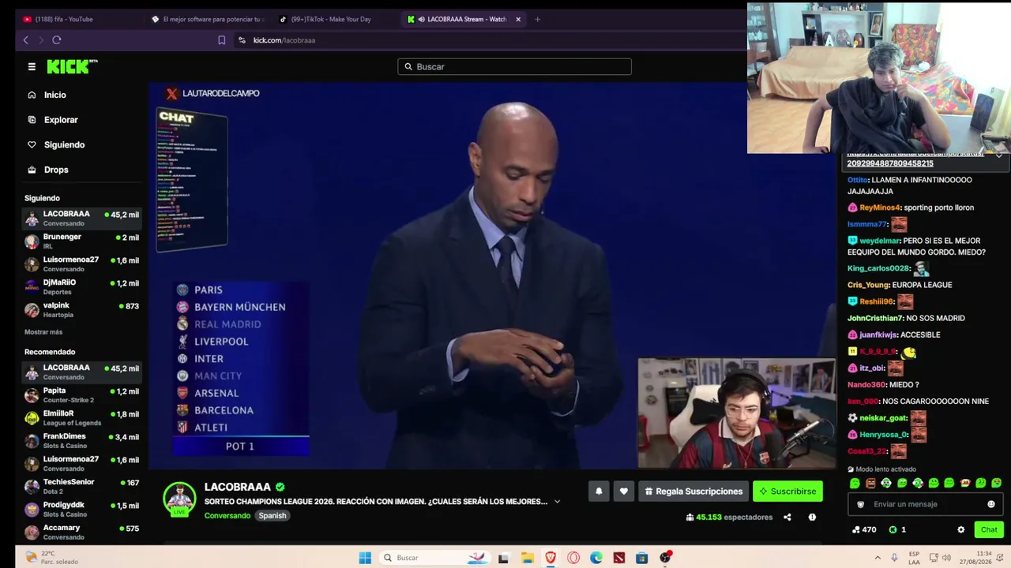Open the Kicks balance showing 1
The width and height of the screenshot is (1011, 568).
897,530
